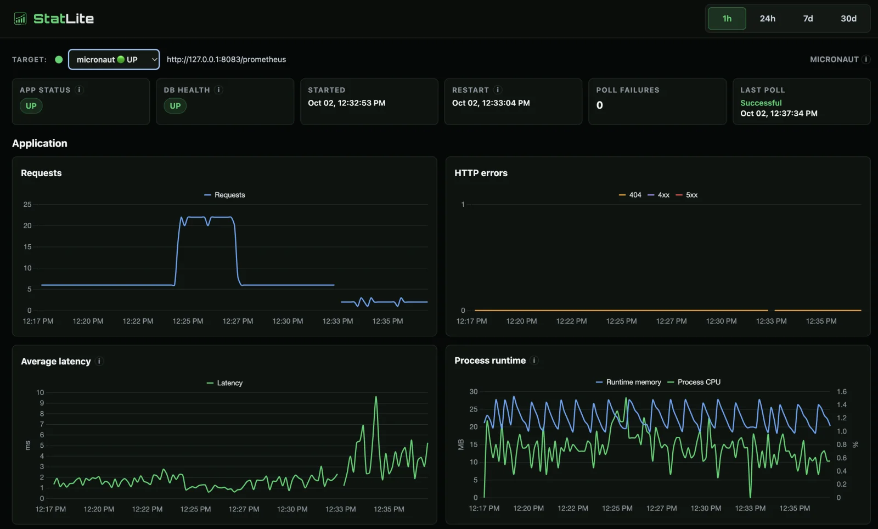
Task: Switch to the 24h time range
Action: click(767, 19)
